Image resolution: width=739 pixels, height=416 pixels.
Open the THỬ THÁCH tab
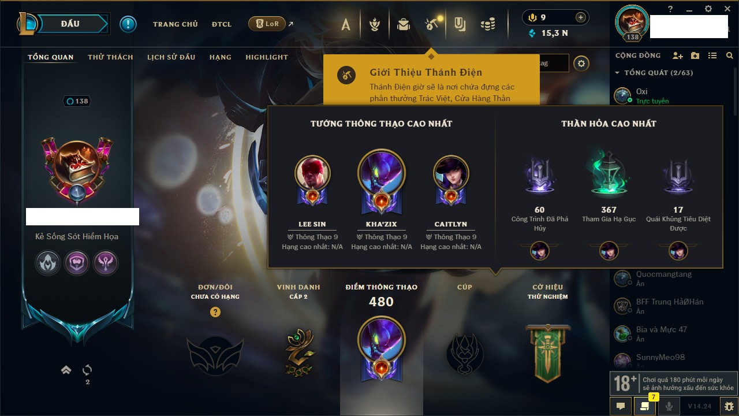coord(110,57)
